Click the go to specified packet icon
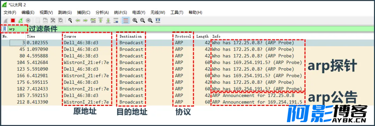The height and width of the screenshot is (126, 375). [93, 20]
